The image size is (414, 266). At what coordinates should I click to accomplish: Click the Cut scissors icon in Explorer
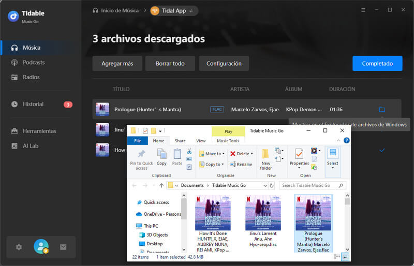189,151
